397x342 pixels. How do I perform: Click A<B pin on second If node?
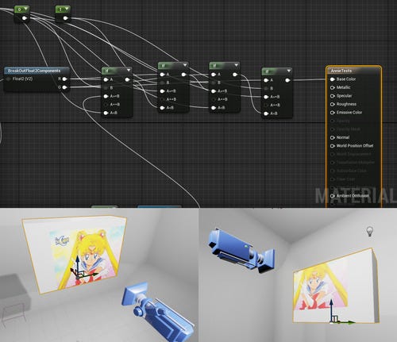coord(162,108)
